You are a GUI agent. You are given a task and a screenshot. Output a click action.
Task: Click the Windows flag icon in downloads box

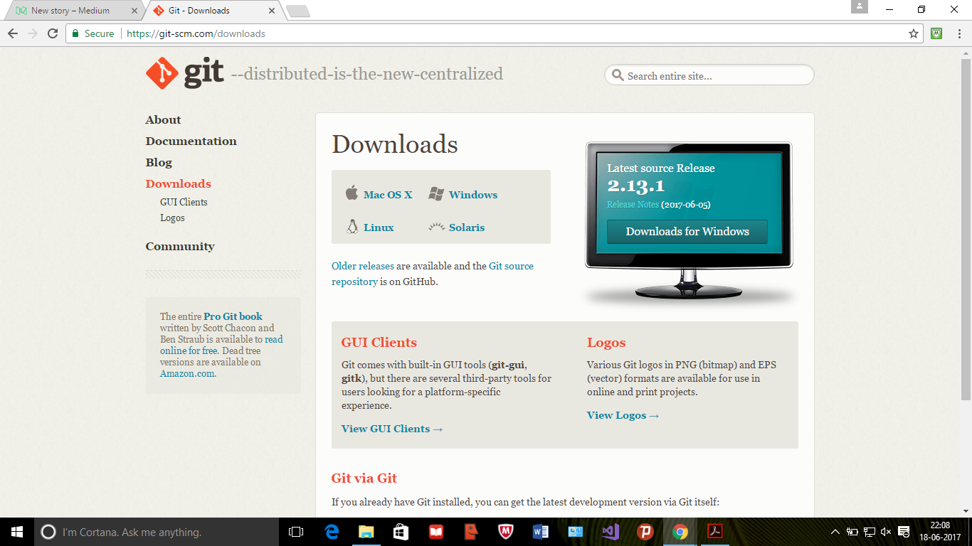[x=436, y=193]
